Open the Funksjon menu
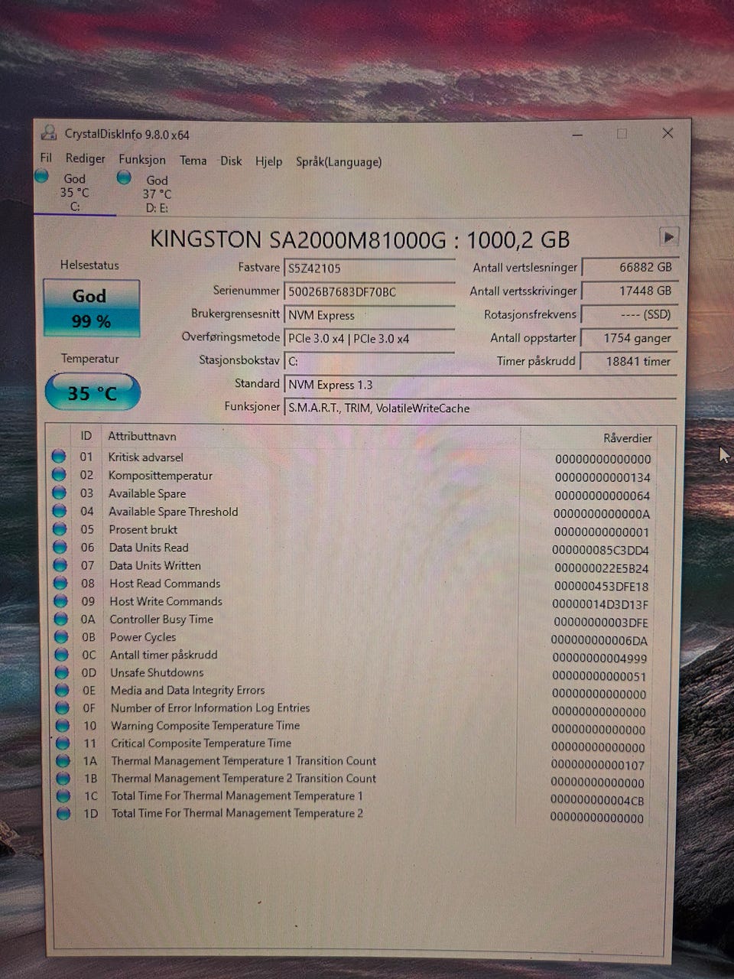 click(x=142, y=159)
